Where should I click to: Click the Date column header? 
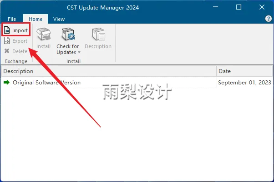[x=244, y=71]
